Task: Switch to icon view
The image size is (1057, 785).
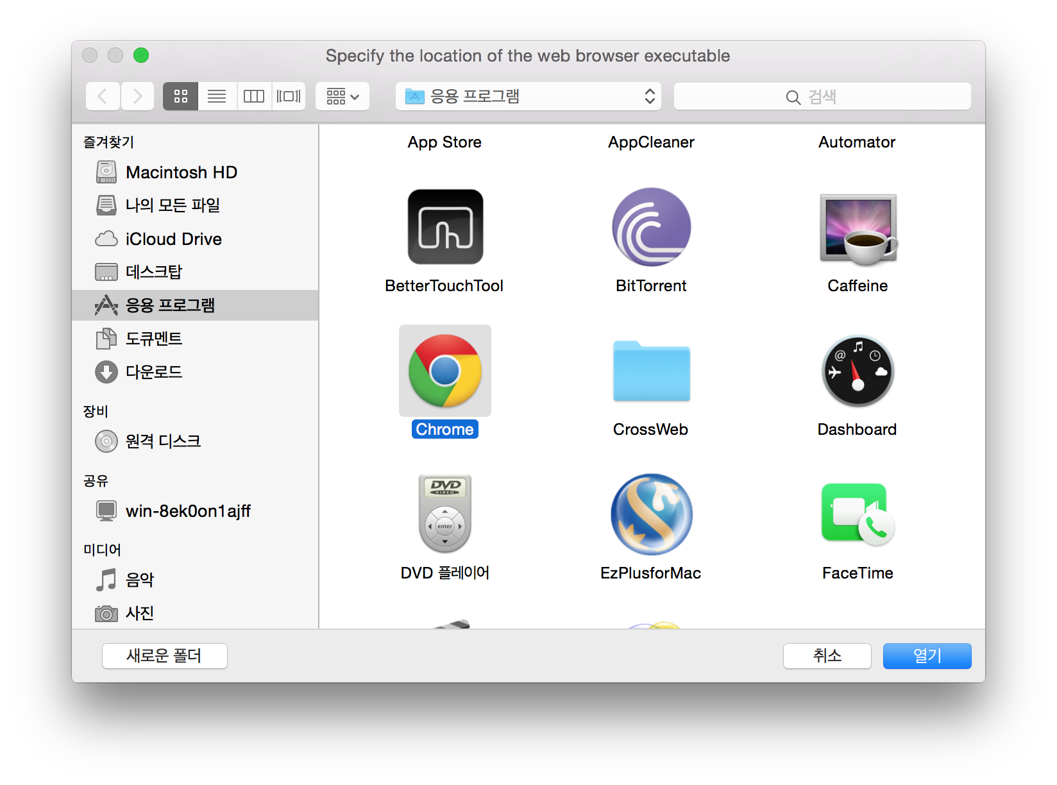Action: (x=181, y=96)
